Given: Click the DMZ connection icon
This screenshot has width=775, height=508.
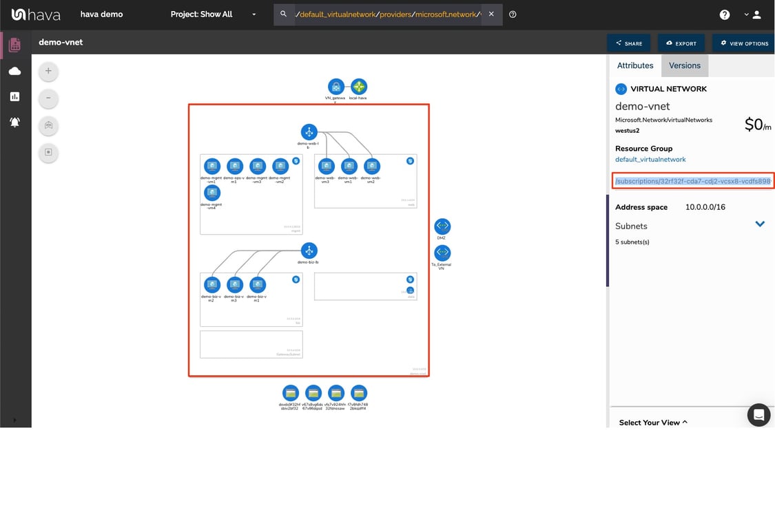Looking at the screenshot, I should tap(442, 225).
